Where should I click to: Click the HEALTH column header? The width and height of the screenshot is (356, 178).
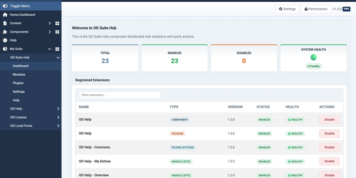(292, 107)
